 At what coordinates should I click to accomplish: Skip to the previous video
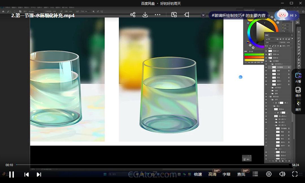tap(27, 175)
